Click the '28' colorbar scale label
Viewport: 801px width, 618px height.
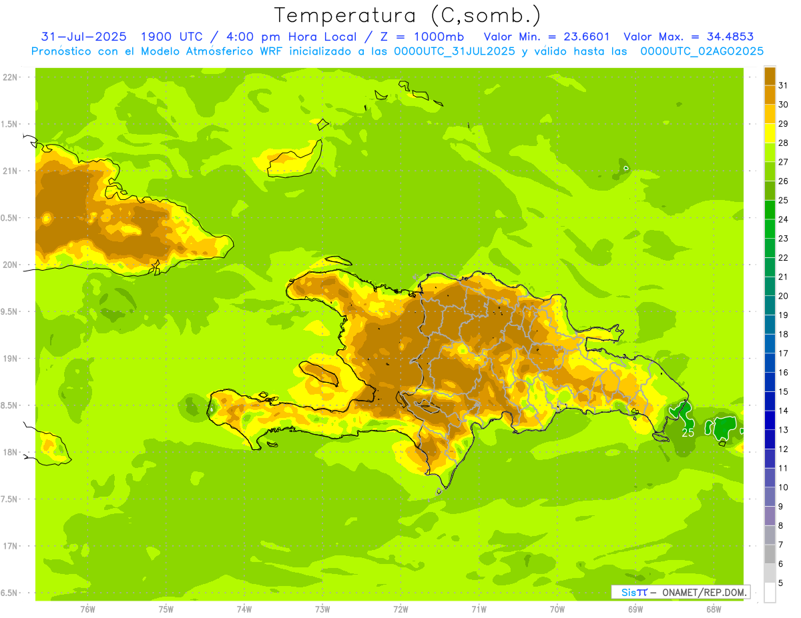(x=783, y=143)
